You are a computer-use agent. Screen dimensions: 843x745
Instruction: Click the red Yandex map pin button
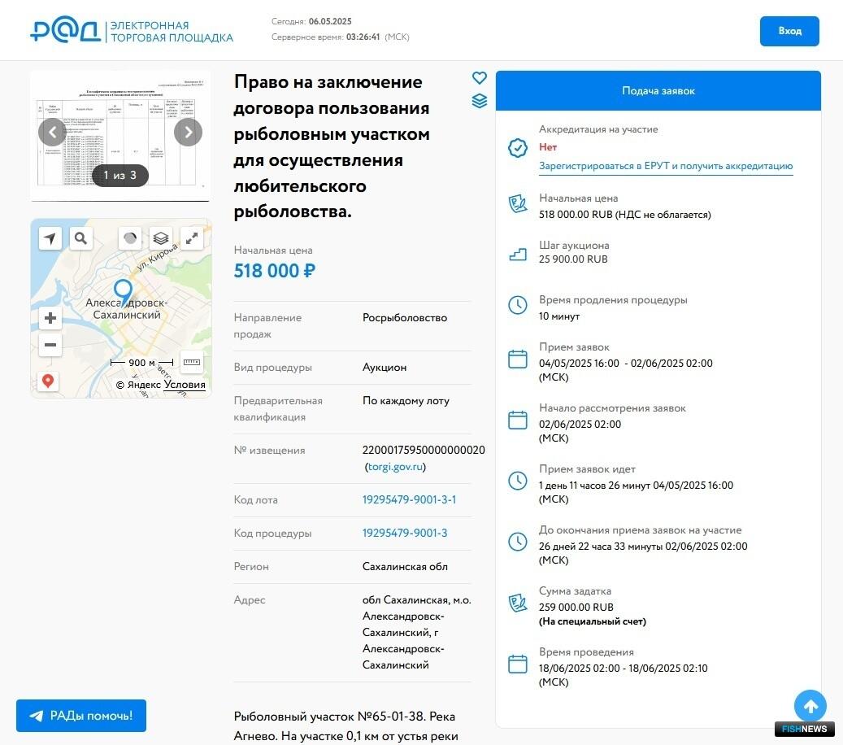pyautogui.click(x=48, y=381)
